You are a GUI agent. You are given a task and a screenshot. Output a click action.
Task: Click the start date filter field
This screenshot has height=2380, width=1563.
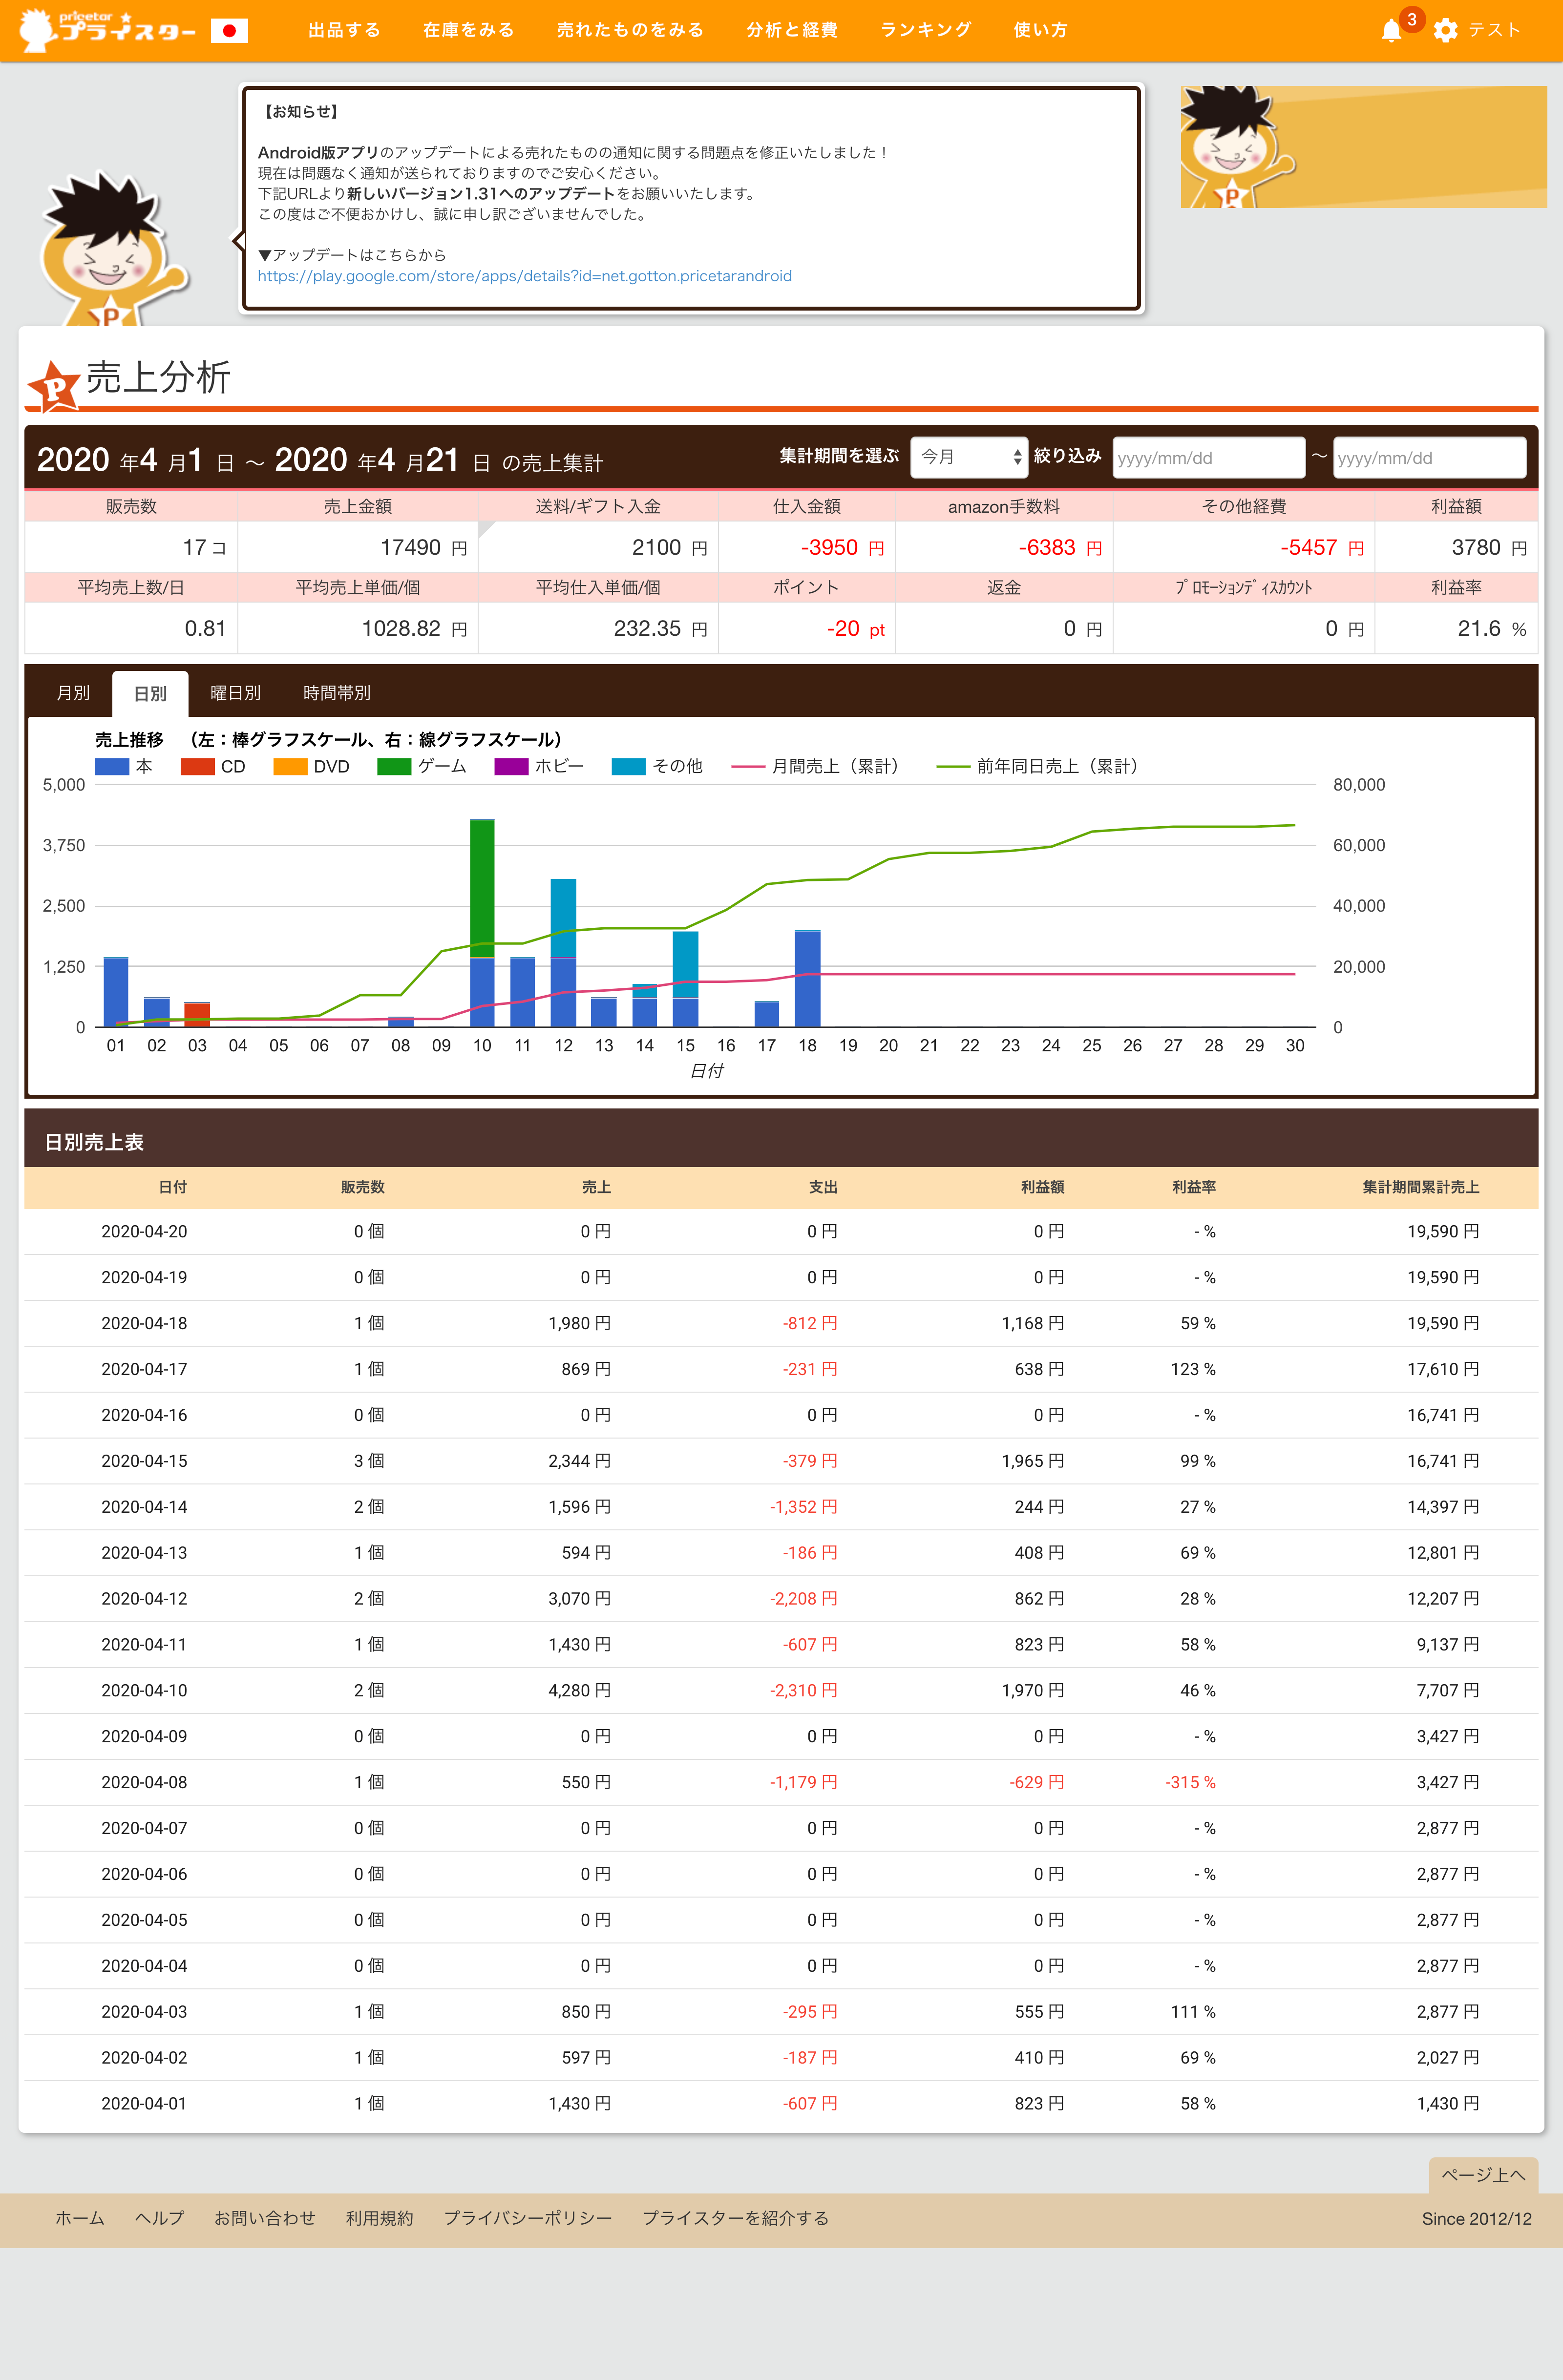pos(1208,458)
